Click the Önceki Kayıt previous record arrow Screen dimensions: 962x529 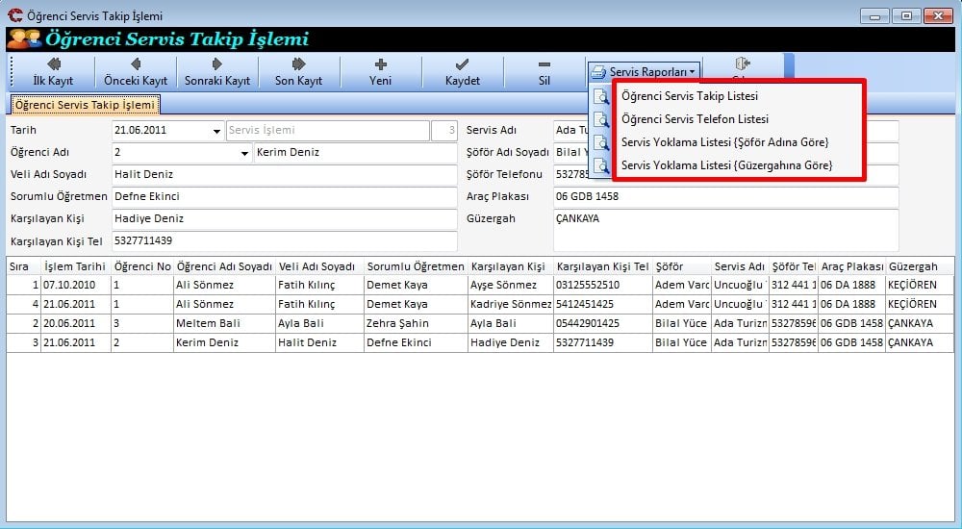click(136, 72)
